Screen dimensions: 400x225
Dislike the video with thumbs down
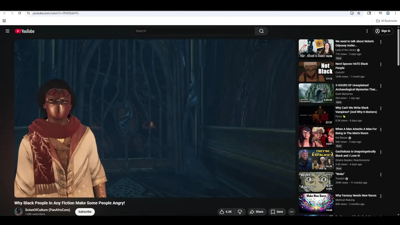click(x=240, y=212)
